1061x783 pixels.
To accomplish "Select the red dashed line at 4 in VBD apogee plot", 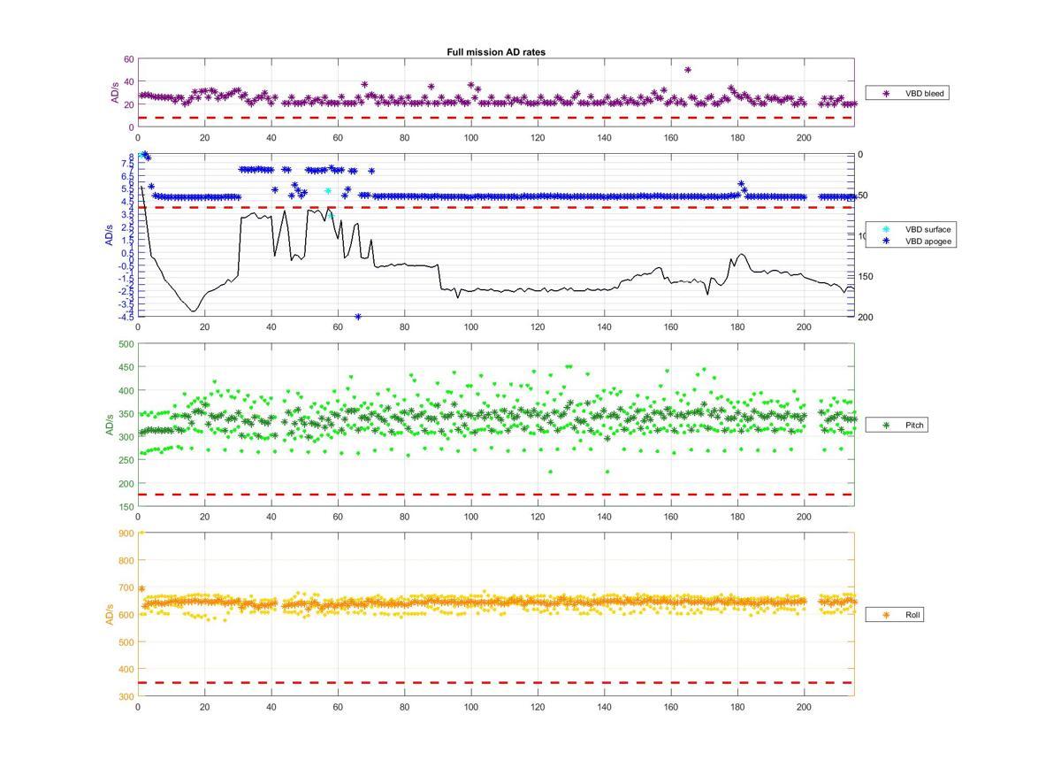I will pos(495,208).
